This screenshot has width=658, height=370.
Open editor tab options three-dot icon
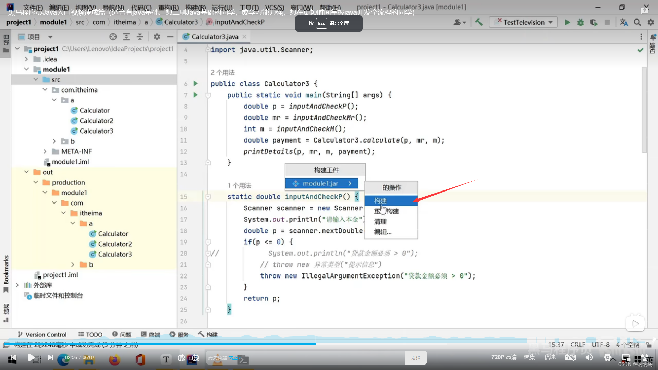[x=641, y=37]
